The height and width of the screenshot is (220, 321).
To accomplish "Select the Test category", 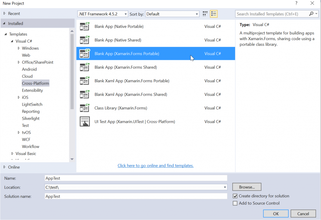I will click(25, 125).
